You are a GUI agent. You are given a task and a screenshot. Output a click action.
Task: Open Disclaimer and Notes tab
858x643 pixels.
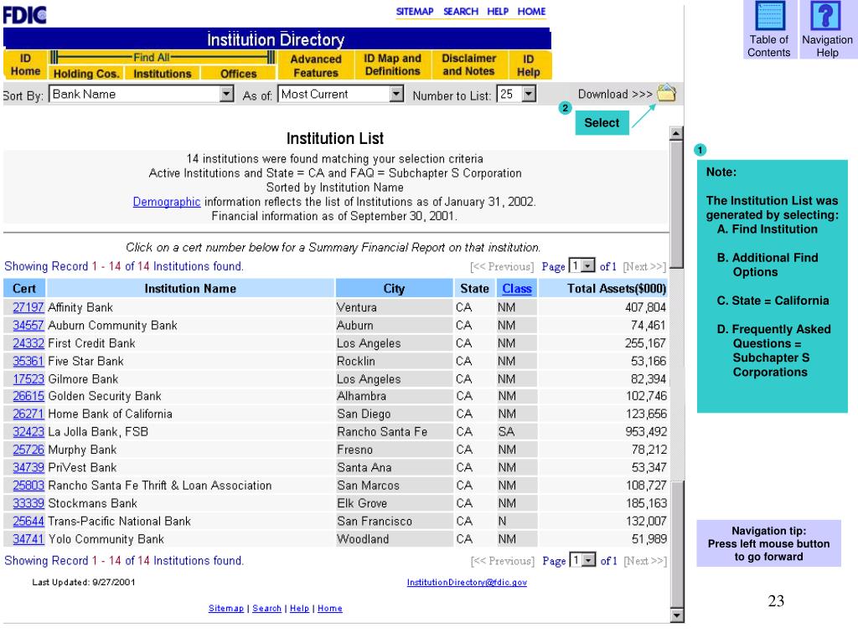(469, 64)
